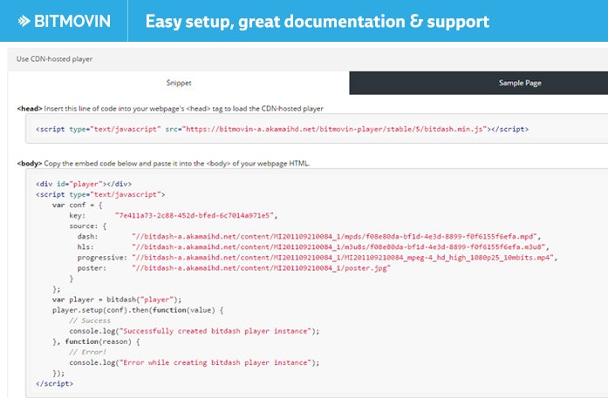Image resolution: width=608 pixels, height=398 pixels.
Task: Click the <body> instruction sentence
Action: pyautogui.click(x=163, y=164)
